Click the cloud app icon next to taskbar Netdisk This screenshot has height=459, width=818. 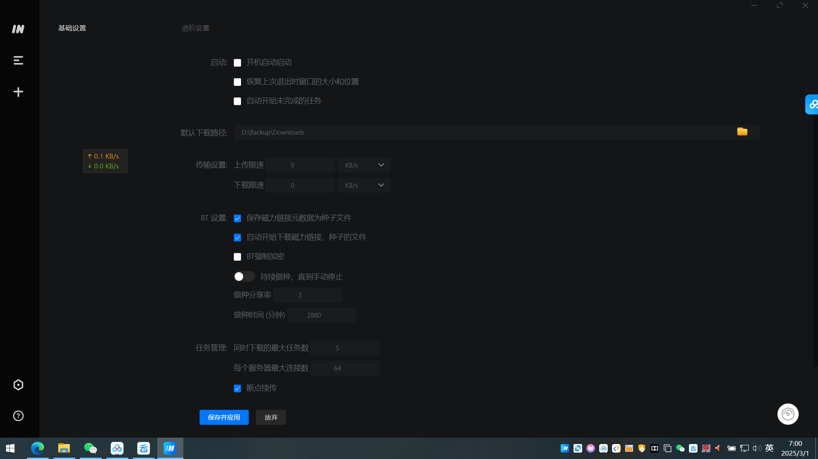tap(144, 448)
